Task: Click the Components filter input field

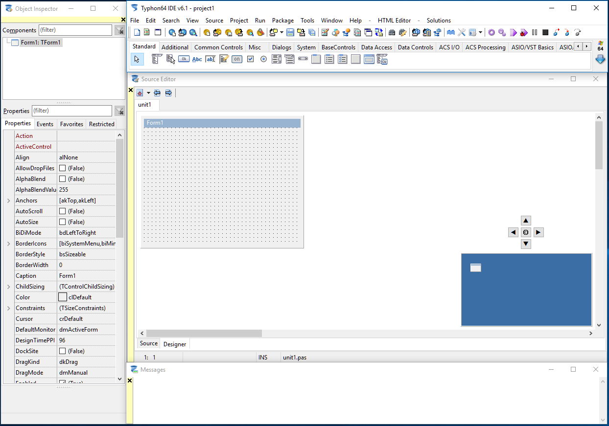Action: click(x=75, y=30)
